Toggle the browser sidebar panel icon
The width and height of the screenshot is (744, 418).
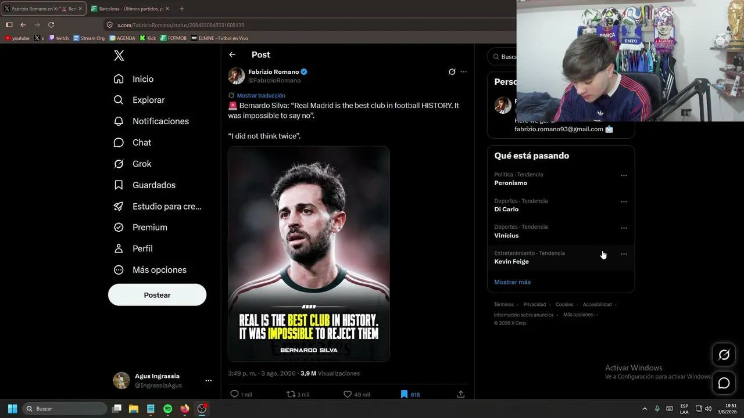pos(9,25)
